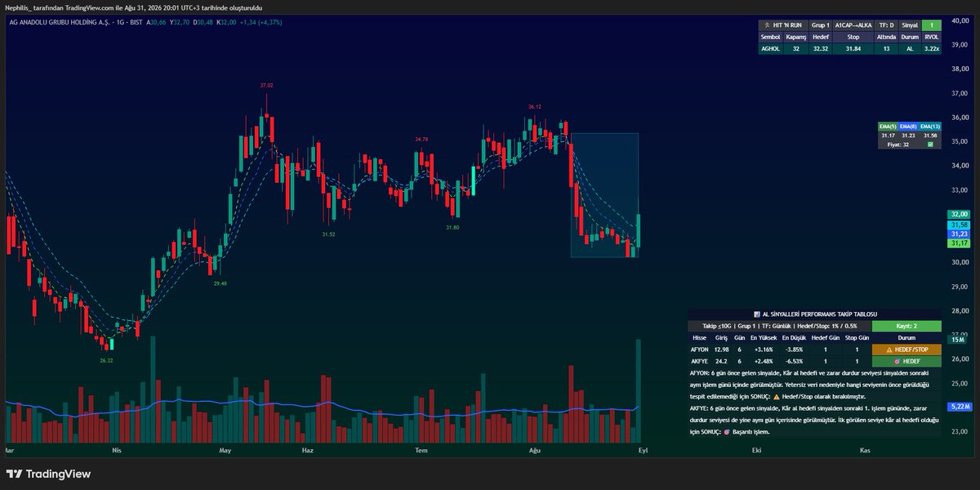Click the green Kayıt: 2 cell
The width and height of the screenshot is (980, 490).
point(906,326)
